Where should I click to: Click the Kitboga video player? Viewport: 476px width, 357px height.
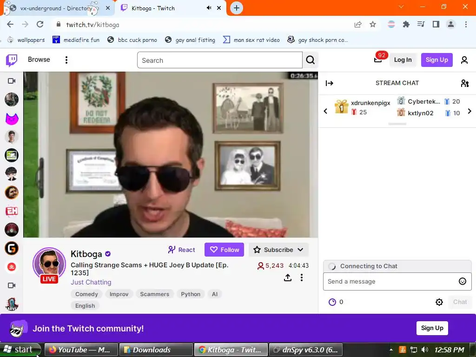click(x=171, y=154)
